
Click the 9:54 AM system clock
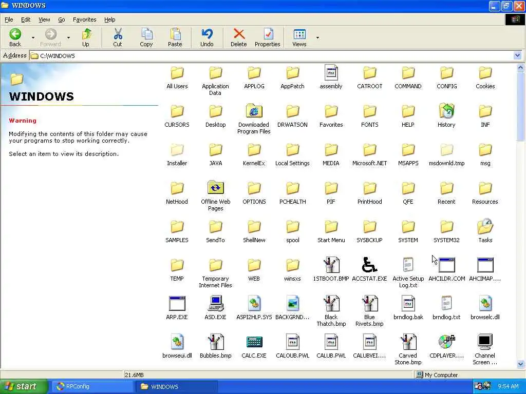[x=508, y=386]
